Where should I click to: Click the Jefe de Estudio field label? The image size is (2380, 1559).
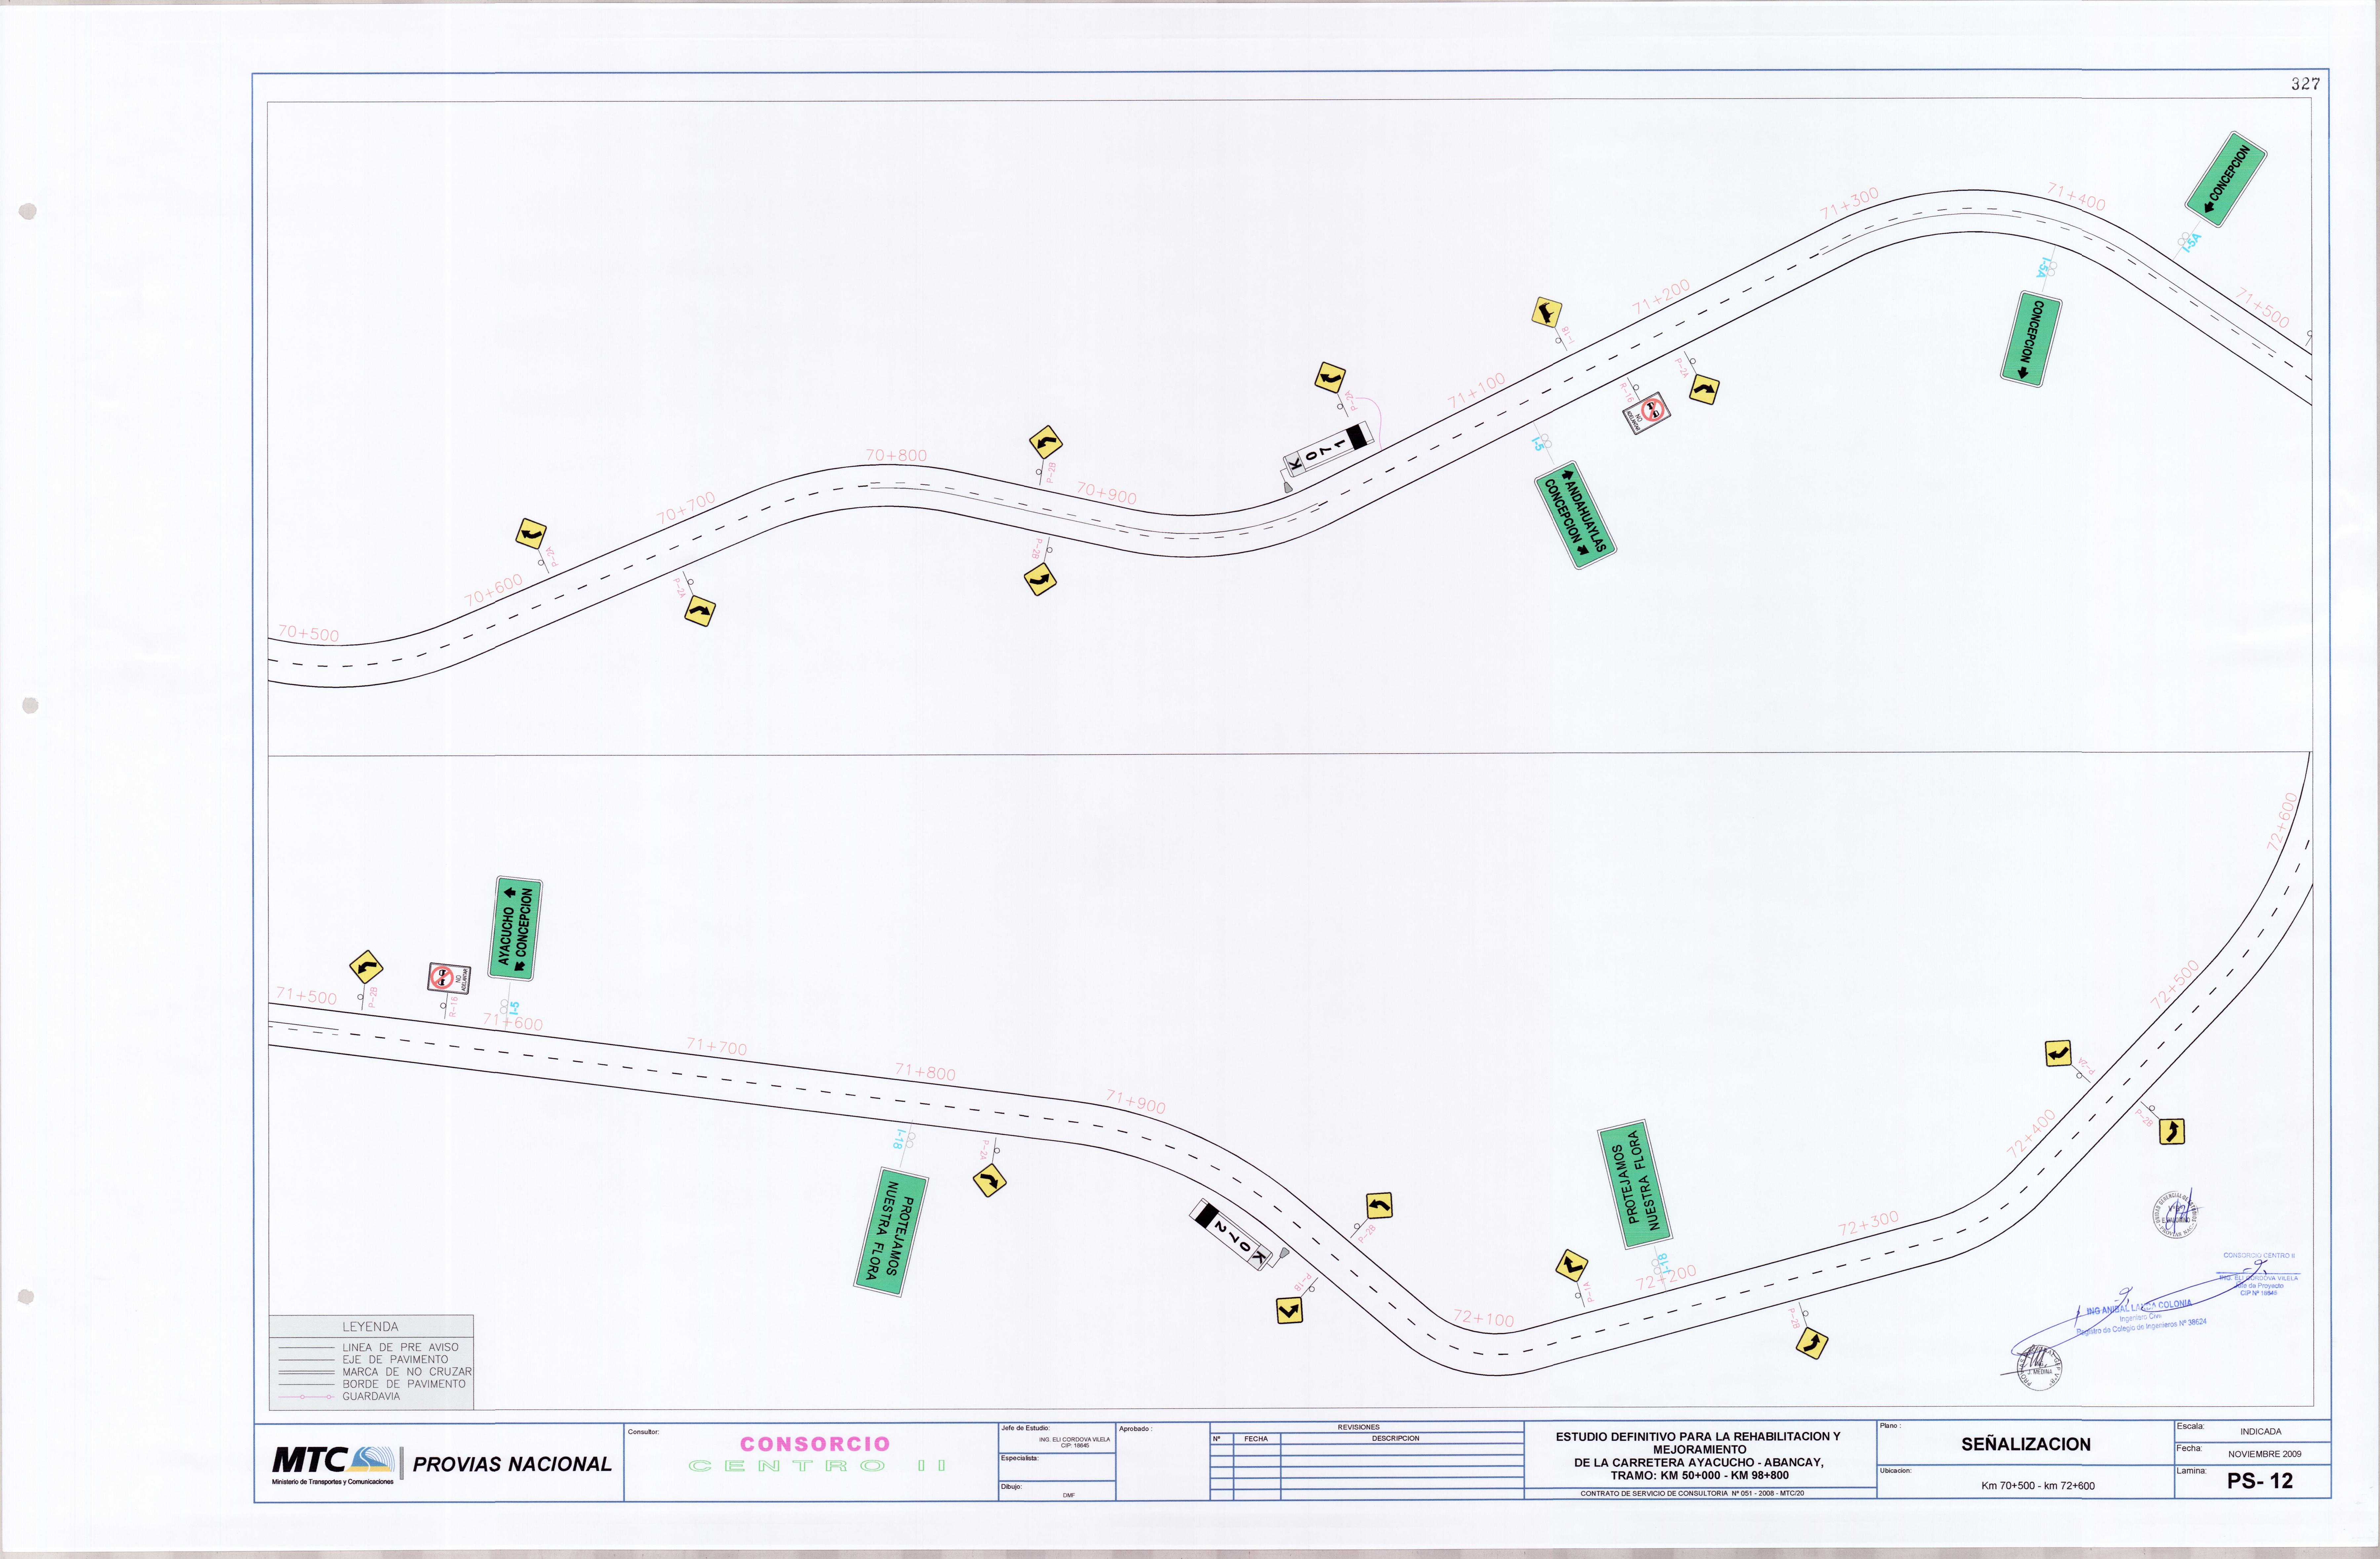click(x=1025, y=1428)
